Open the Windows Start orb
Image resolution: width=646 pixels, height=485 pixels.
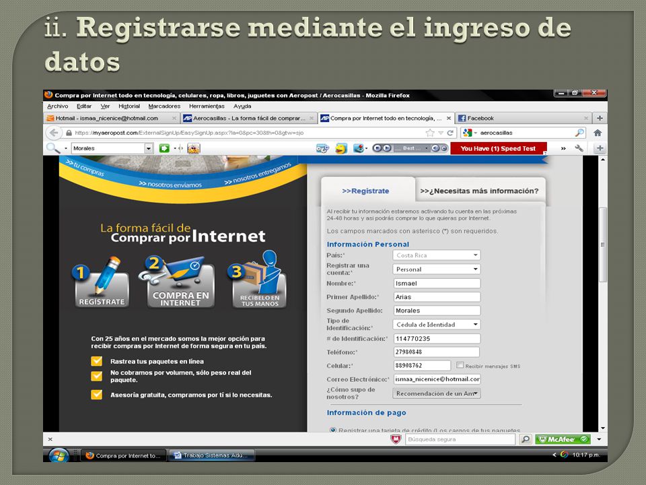point(59,455)
